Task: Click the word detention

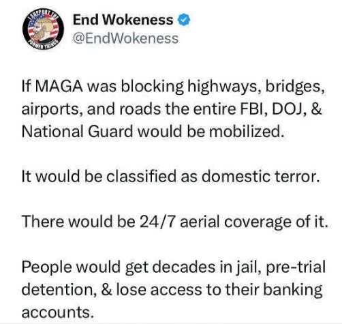Action: [58, 289]
